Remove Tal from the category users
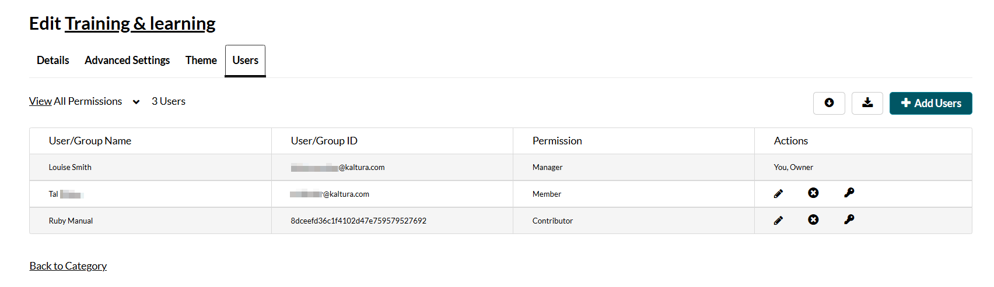The image size is (994, 287). point(813,193)
